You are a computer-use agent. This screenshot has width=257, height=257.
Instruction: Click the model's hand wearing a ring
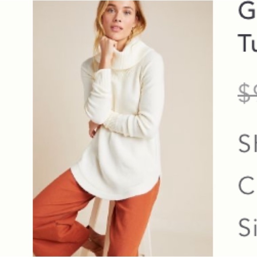pos(95,128)
